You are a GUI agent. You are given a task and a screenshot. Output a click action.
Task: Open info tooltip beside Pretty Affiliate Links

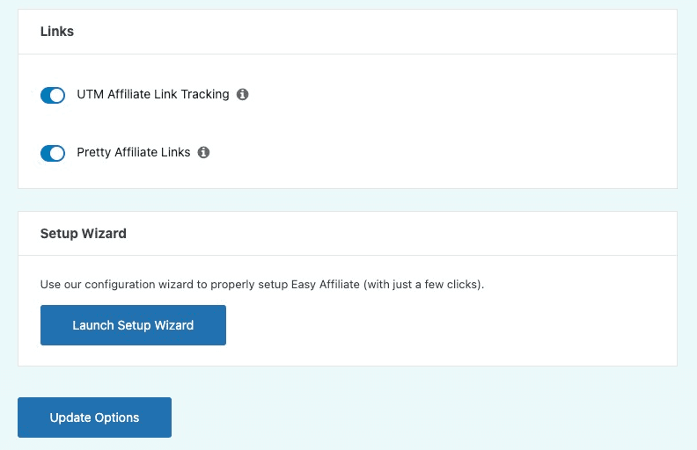pyautogui.click(x=203, y=153)
